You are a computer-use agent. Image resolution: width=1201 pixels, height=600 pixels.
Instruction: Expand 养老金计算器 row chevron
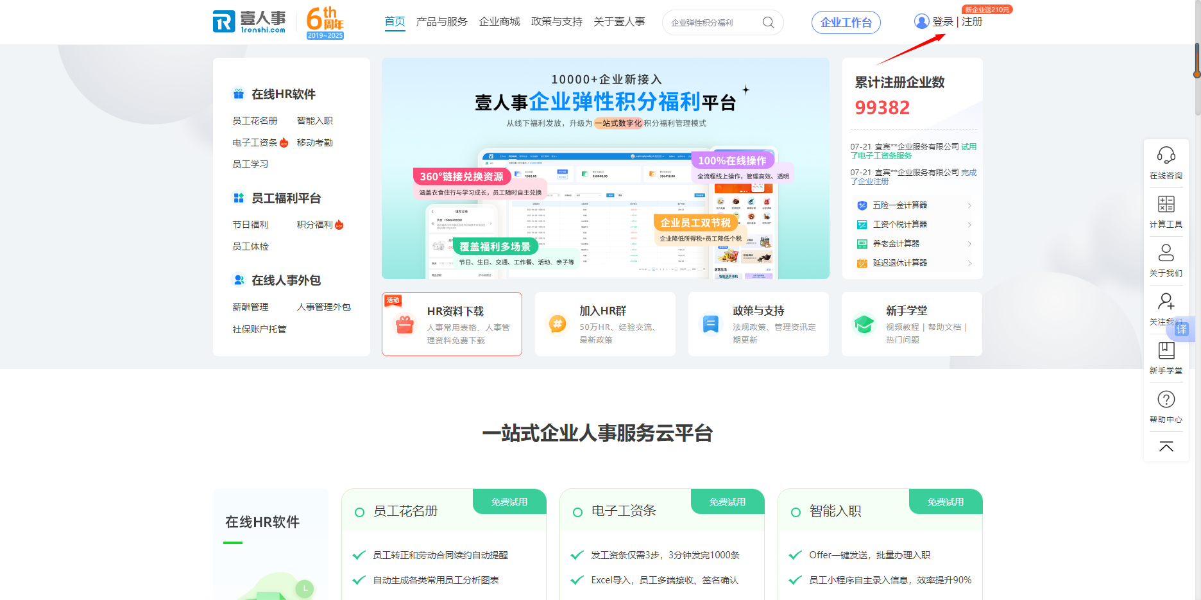(969, 244)
